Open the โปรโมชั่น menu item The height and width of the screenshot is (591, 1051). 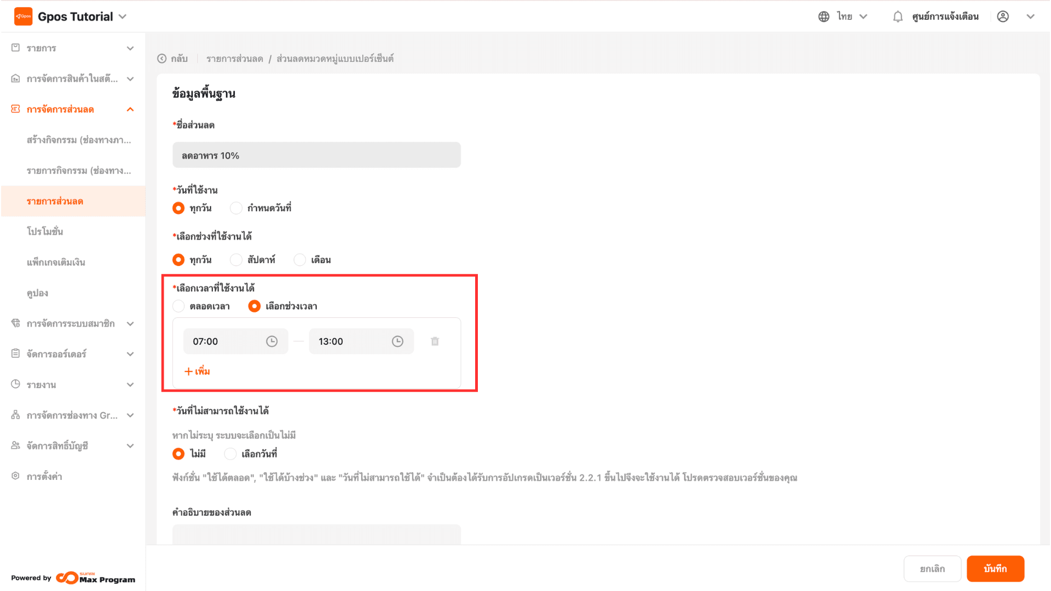[45, 231]
